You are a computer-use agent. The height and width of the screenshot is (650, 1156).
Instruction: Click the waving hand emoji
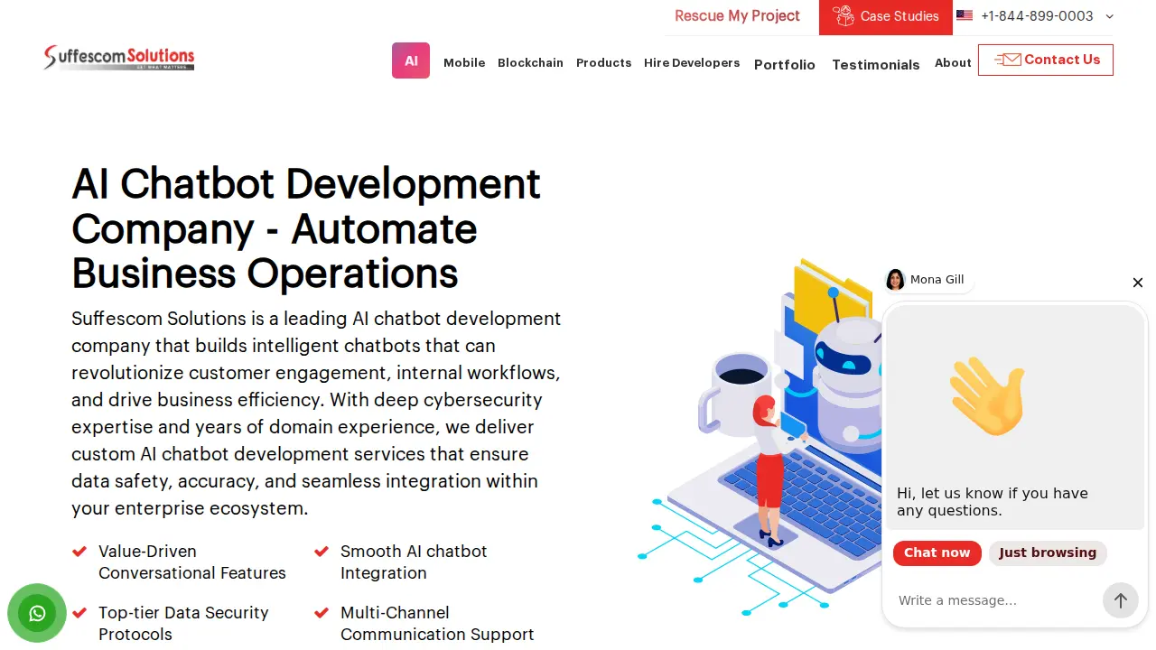tap(988, 396)
